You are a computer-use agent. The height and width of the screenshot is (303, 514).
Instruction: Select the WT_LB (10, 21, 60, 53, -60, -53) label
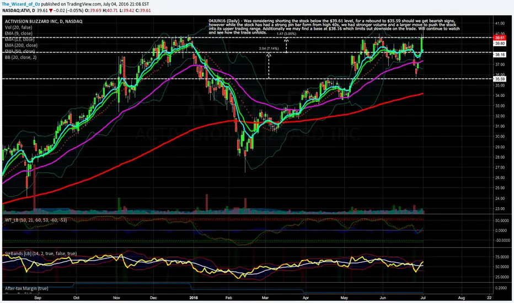click(x=36, y=220)
